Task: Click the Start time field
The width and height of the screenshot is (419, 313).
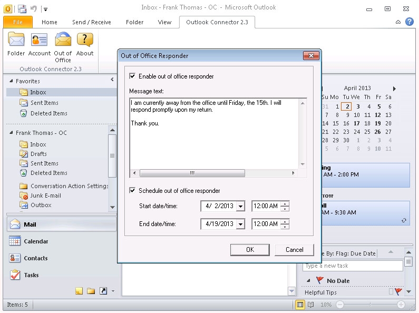Action: click(266, 206)
